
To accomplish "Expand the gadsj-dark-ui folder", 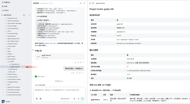I will [x=5, y=36].
